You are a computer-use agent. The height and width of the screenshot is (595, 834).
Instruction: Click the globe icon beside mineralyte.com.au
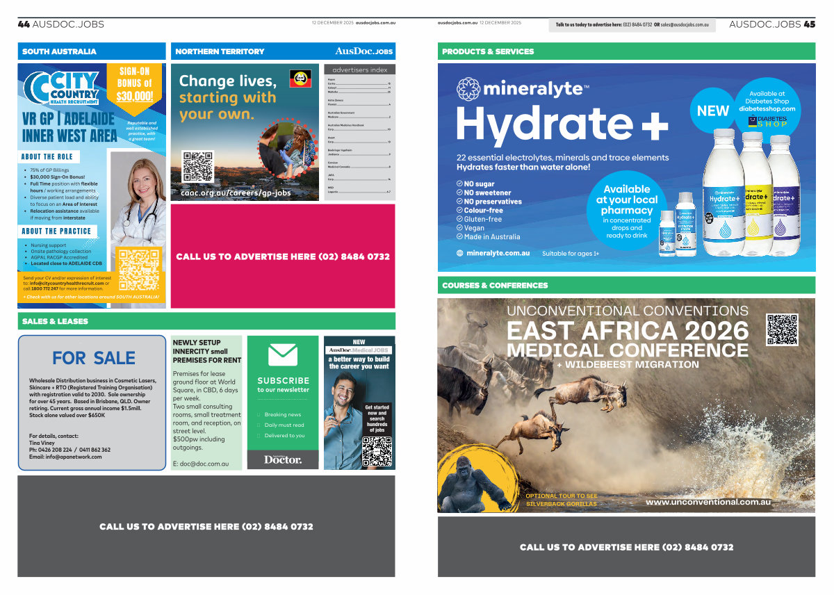[459, 253]
